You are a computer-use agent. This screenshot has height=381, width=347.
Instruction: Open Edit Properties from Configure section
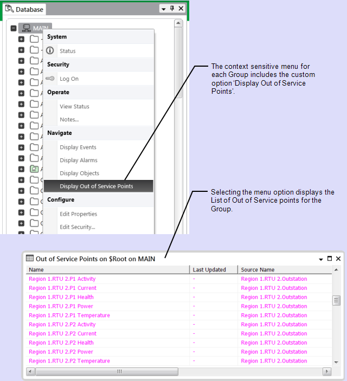[78, 214]
